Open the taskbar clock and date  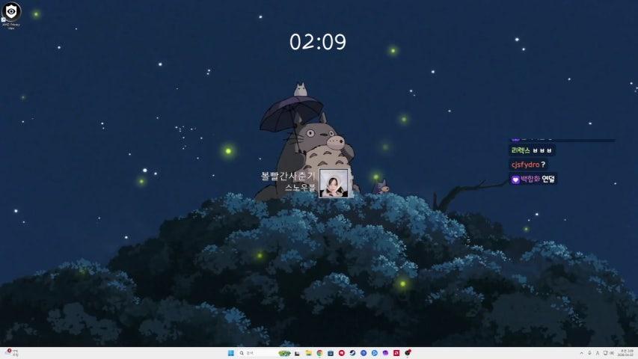626,353
